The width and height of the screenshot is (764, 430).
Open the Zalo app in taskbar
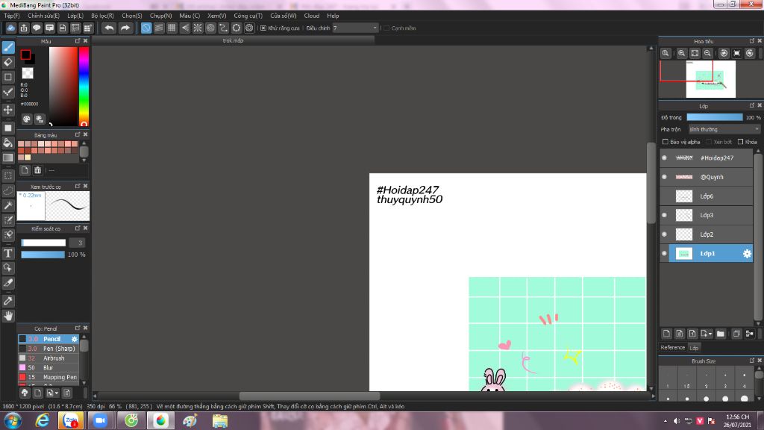click(x=71, y=420)
